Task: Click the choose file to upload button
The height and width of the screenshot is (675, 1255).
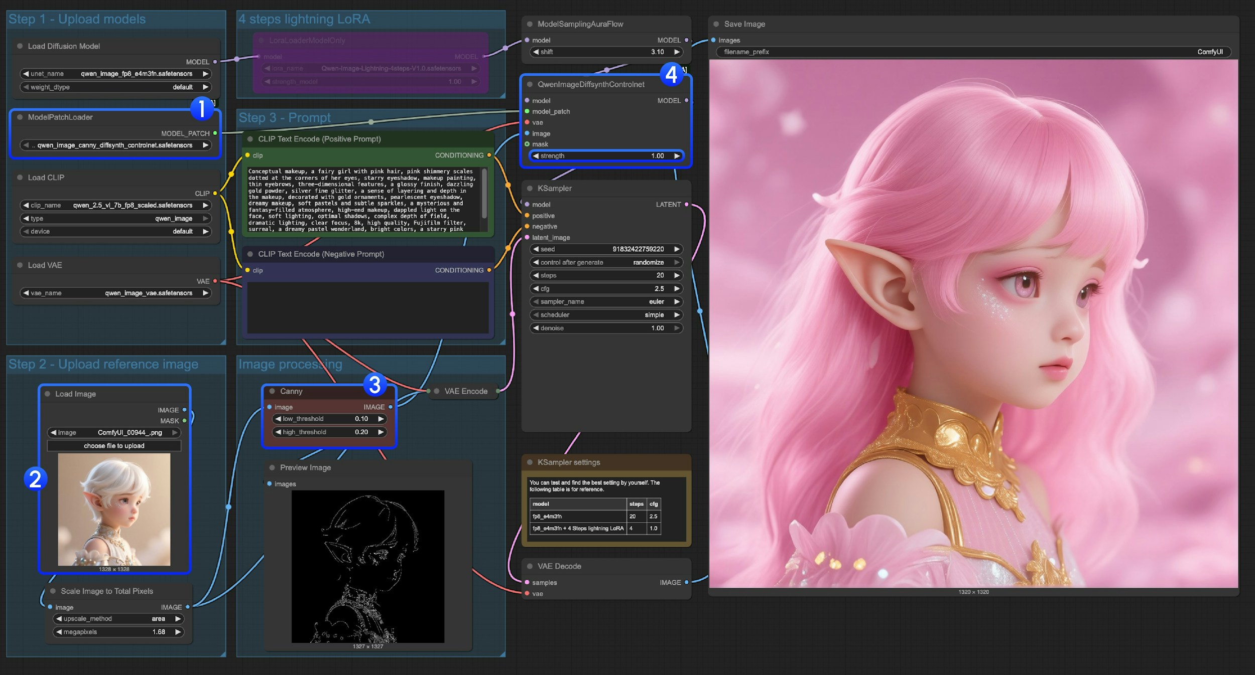Action: (x=114, y=445)
